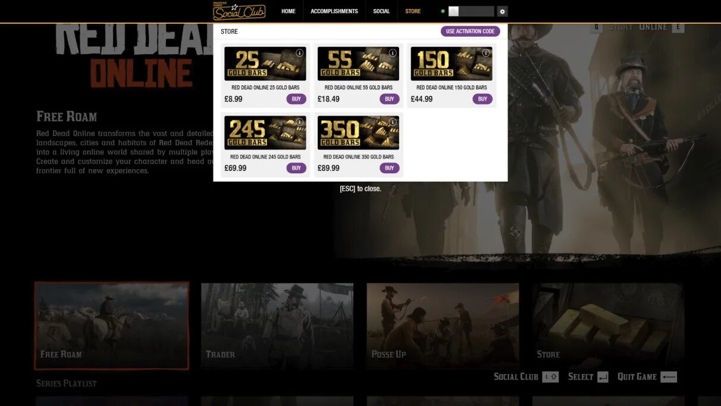The width and height of the screenshot is (721, 406).
Task: Open the profile avatar icon
Action: pyautogui.click(x=453, y=11)
